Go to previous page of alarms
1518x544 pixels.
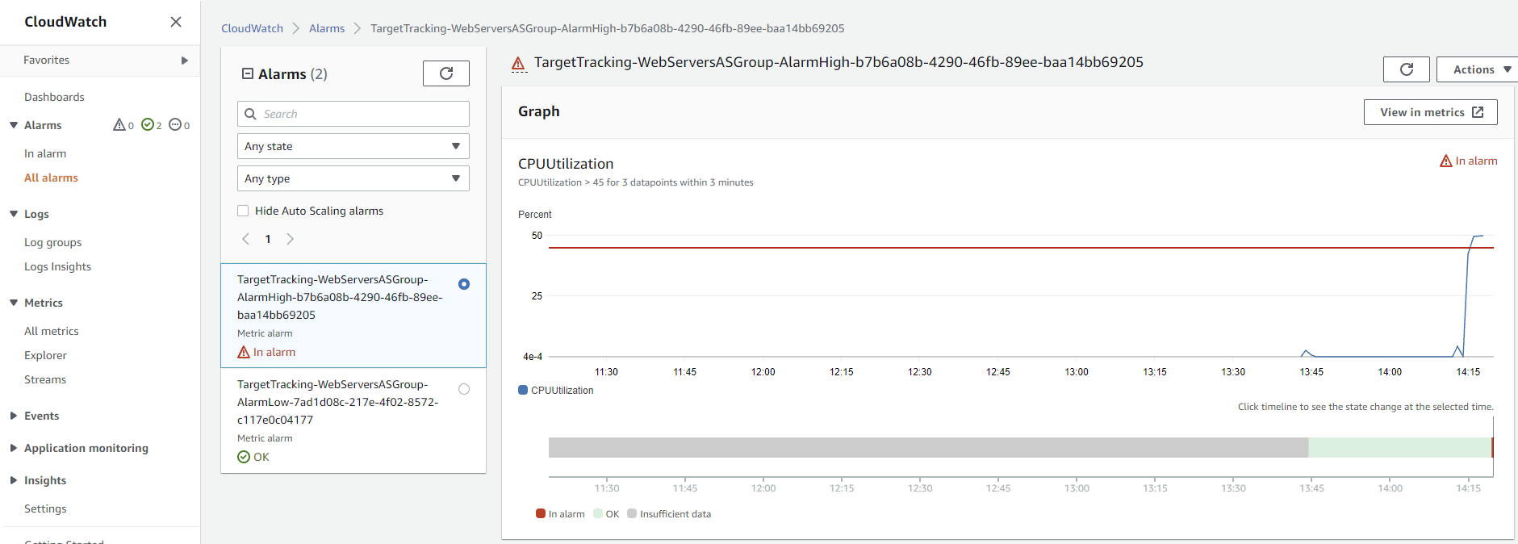coord(246,239)
